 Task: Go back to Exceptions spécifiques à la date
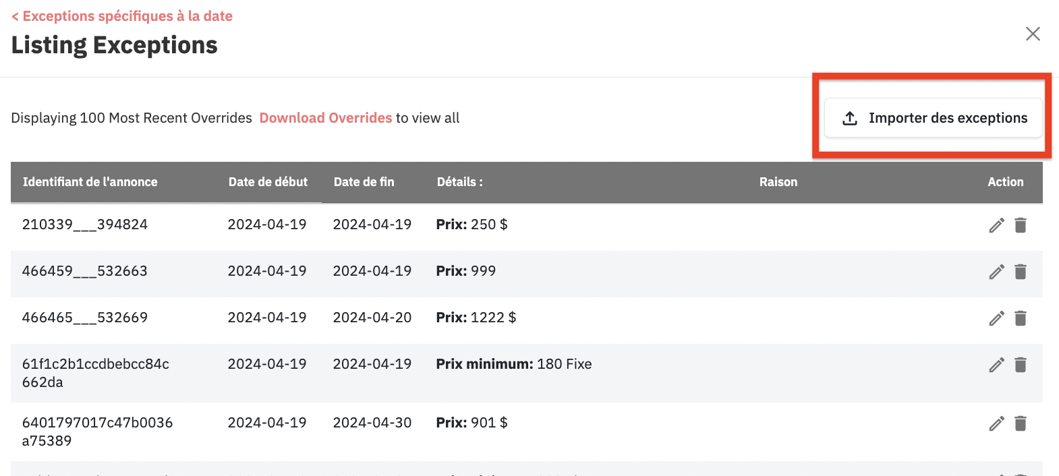pyautogui.click(x=122, y=16)
